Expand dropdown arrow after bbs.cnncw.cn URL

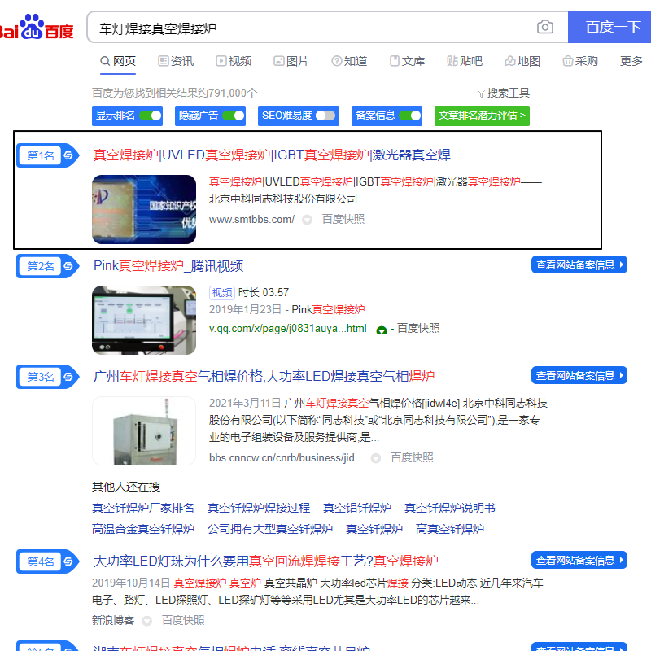[376, 458]
